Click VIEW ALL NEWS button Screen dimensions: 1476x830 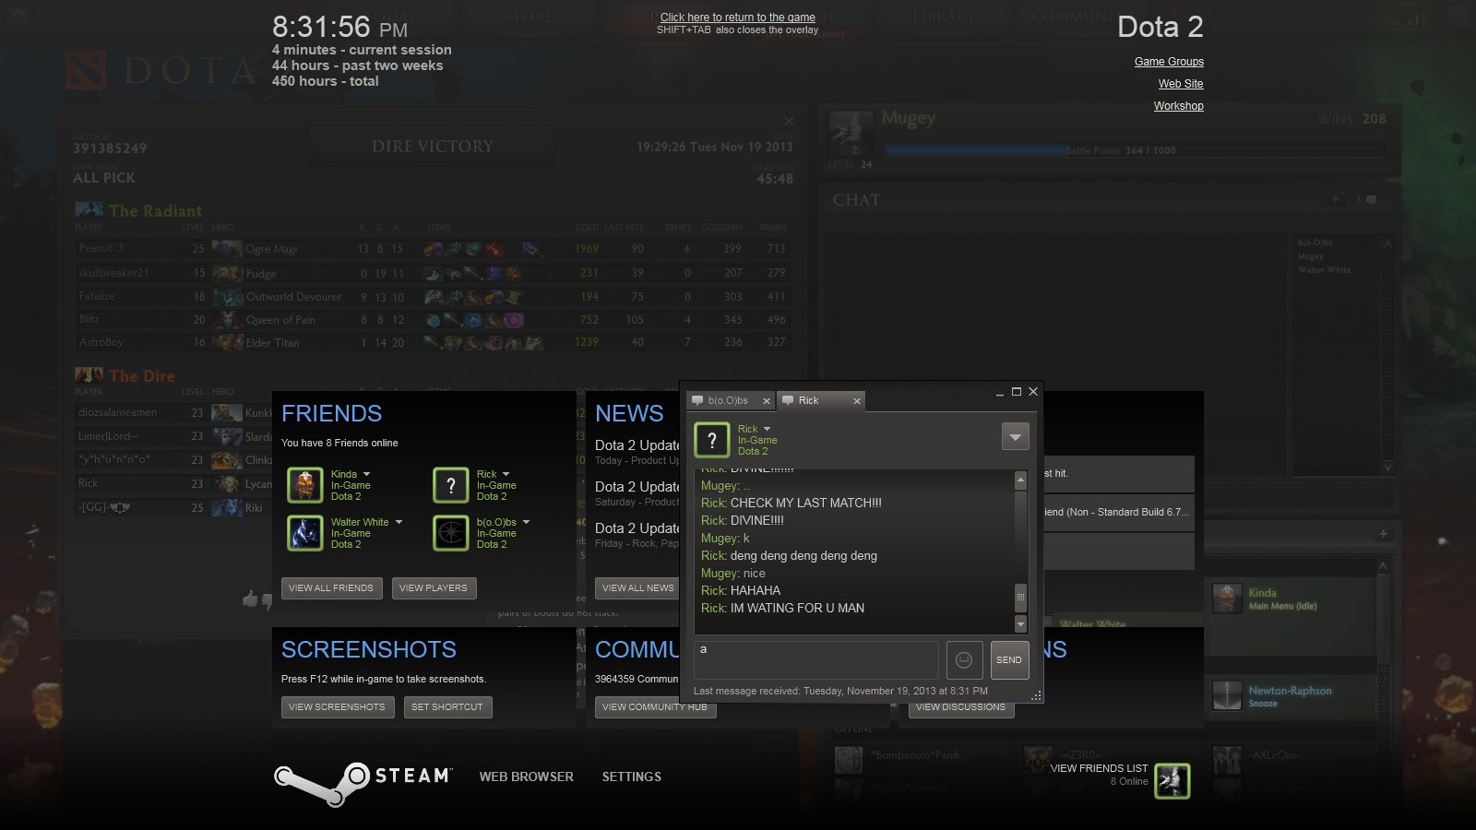637,588
